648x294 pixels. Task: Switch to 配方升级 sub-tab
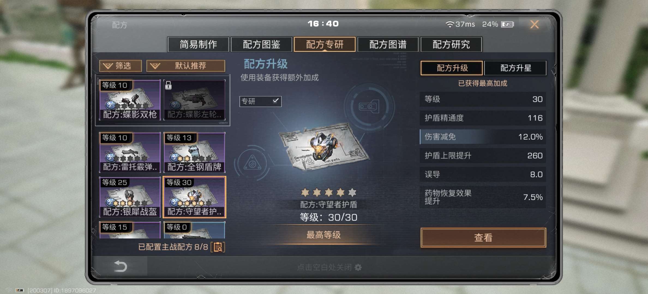452,68
